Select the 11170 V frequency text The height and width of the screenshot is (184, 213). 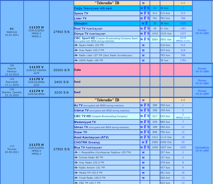(36, 79)
